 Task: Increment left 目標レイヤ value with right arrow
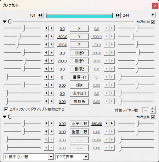(x=51, y=77)
